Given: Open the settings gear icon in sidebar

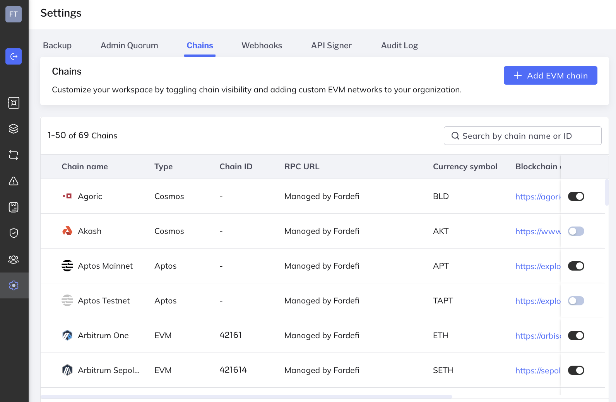Looking at the screenshot, I should point(14,285).
